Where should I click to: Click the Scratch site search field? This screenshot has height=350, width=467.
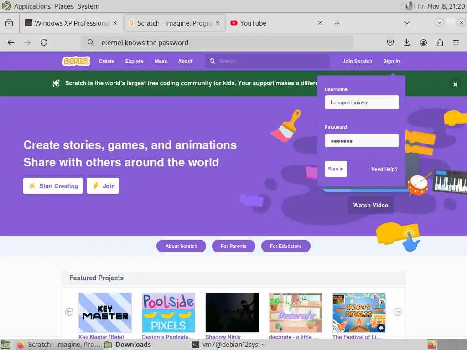point(267,61)
